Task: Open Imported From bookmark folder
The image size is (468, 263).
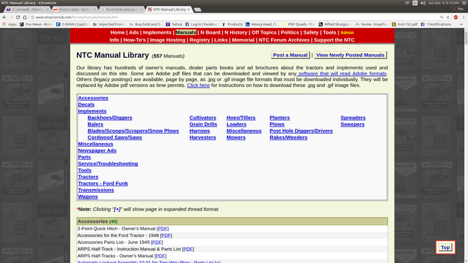Action: pyautogui.click(x=109, y=25)
